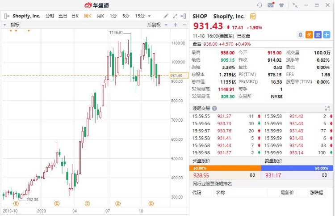Open help icon beside 逐笔交易

[214, 108]
